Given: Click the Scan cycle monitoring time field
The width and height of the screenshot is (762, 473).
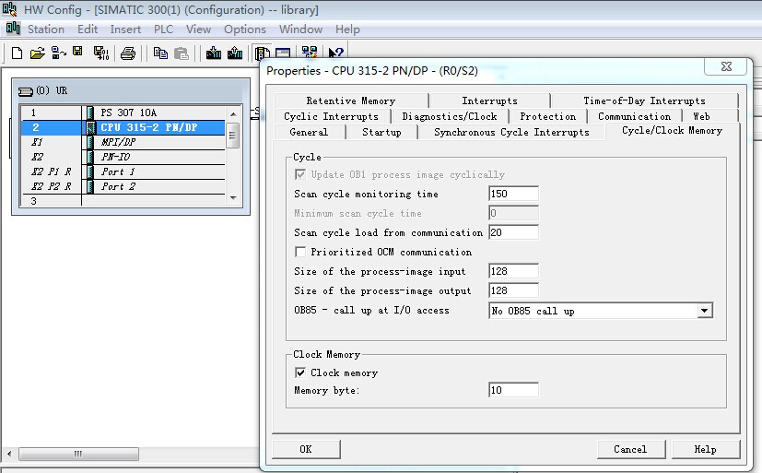Looking at the screenshot, I should [x=513, y=194].
